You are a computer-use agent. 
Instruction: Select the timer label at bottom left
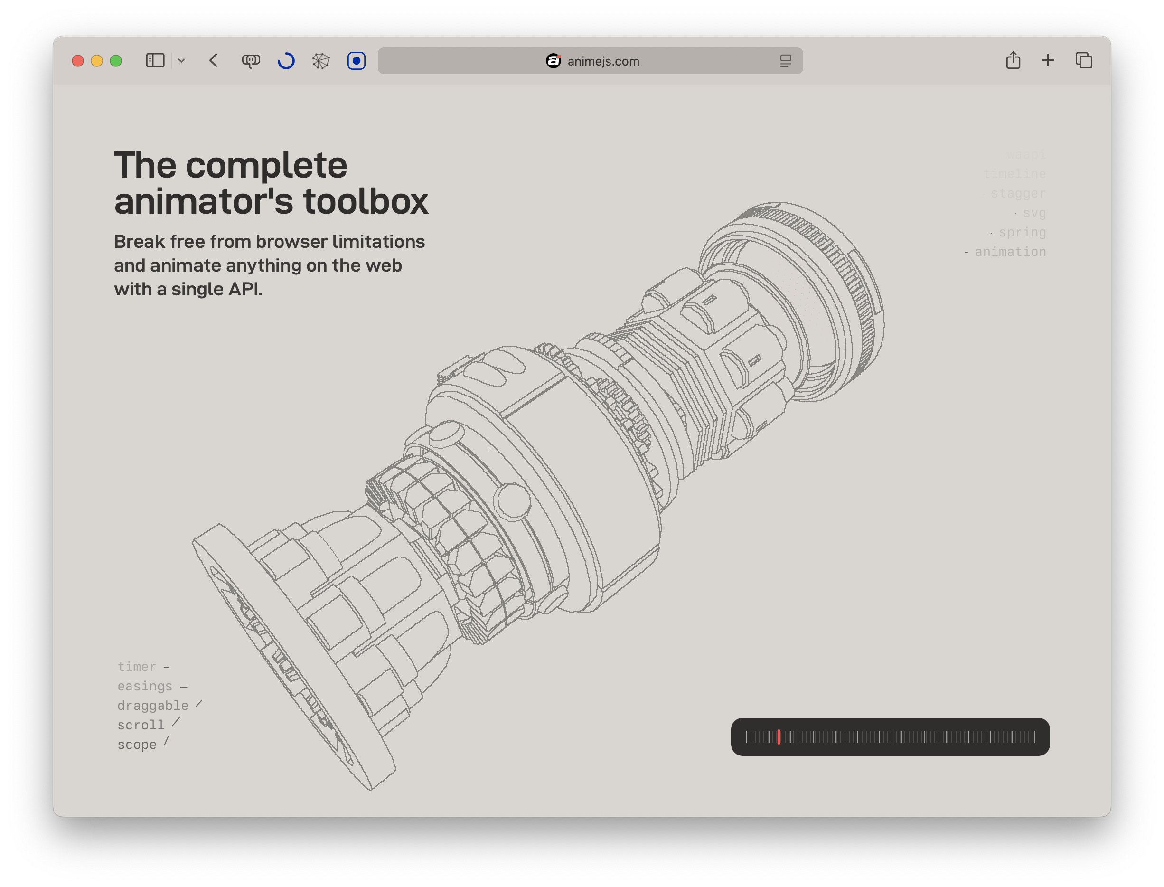pyautogui.click(x=137, y=666)
